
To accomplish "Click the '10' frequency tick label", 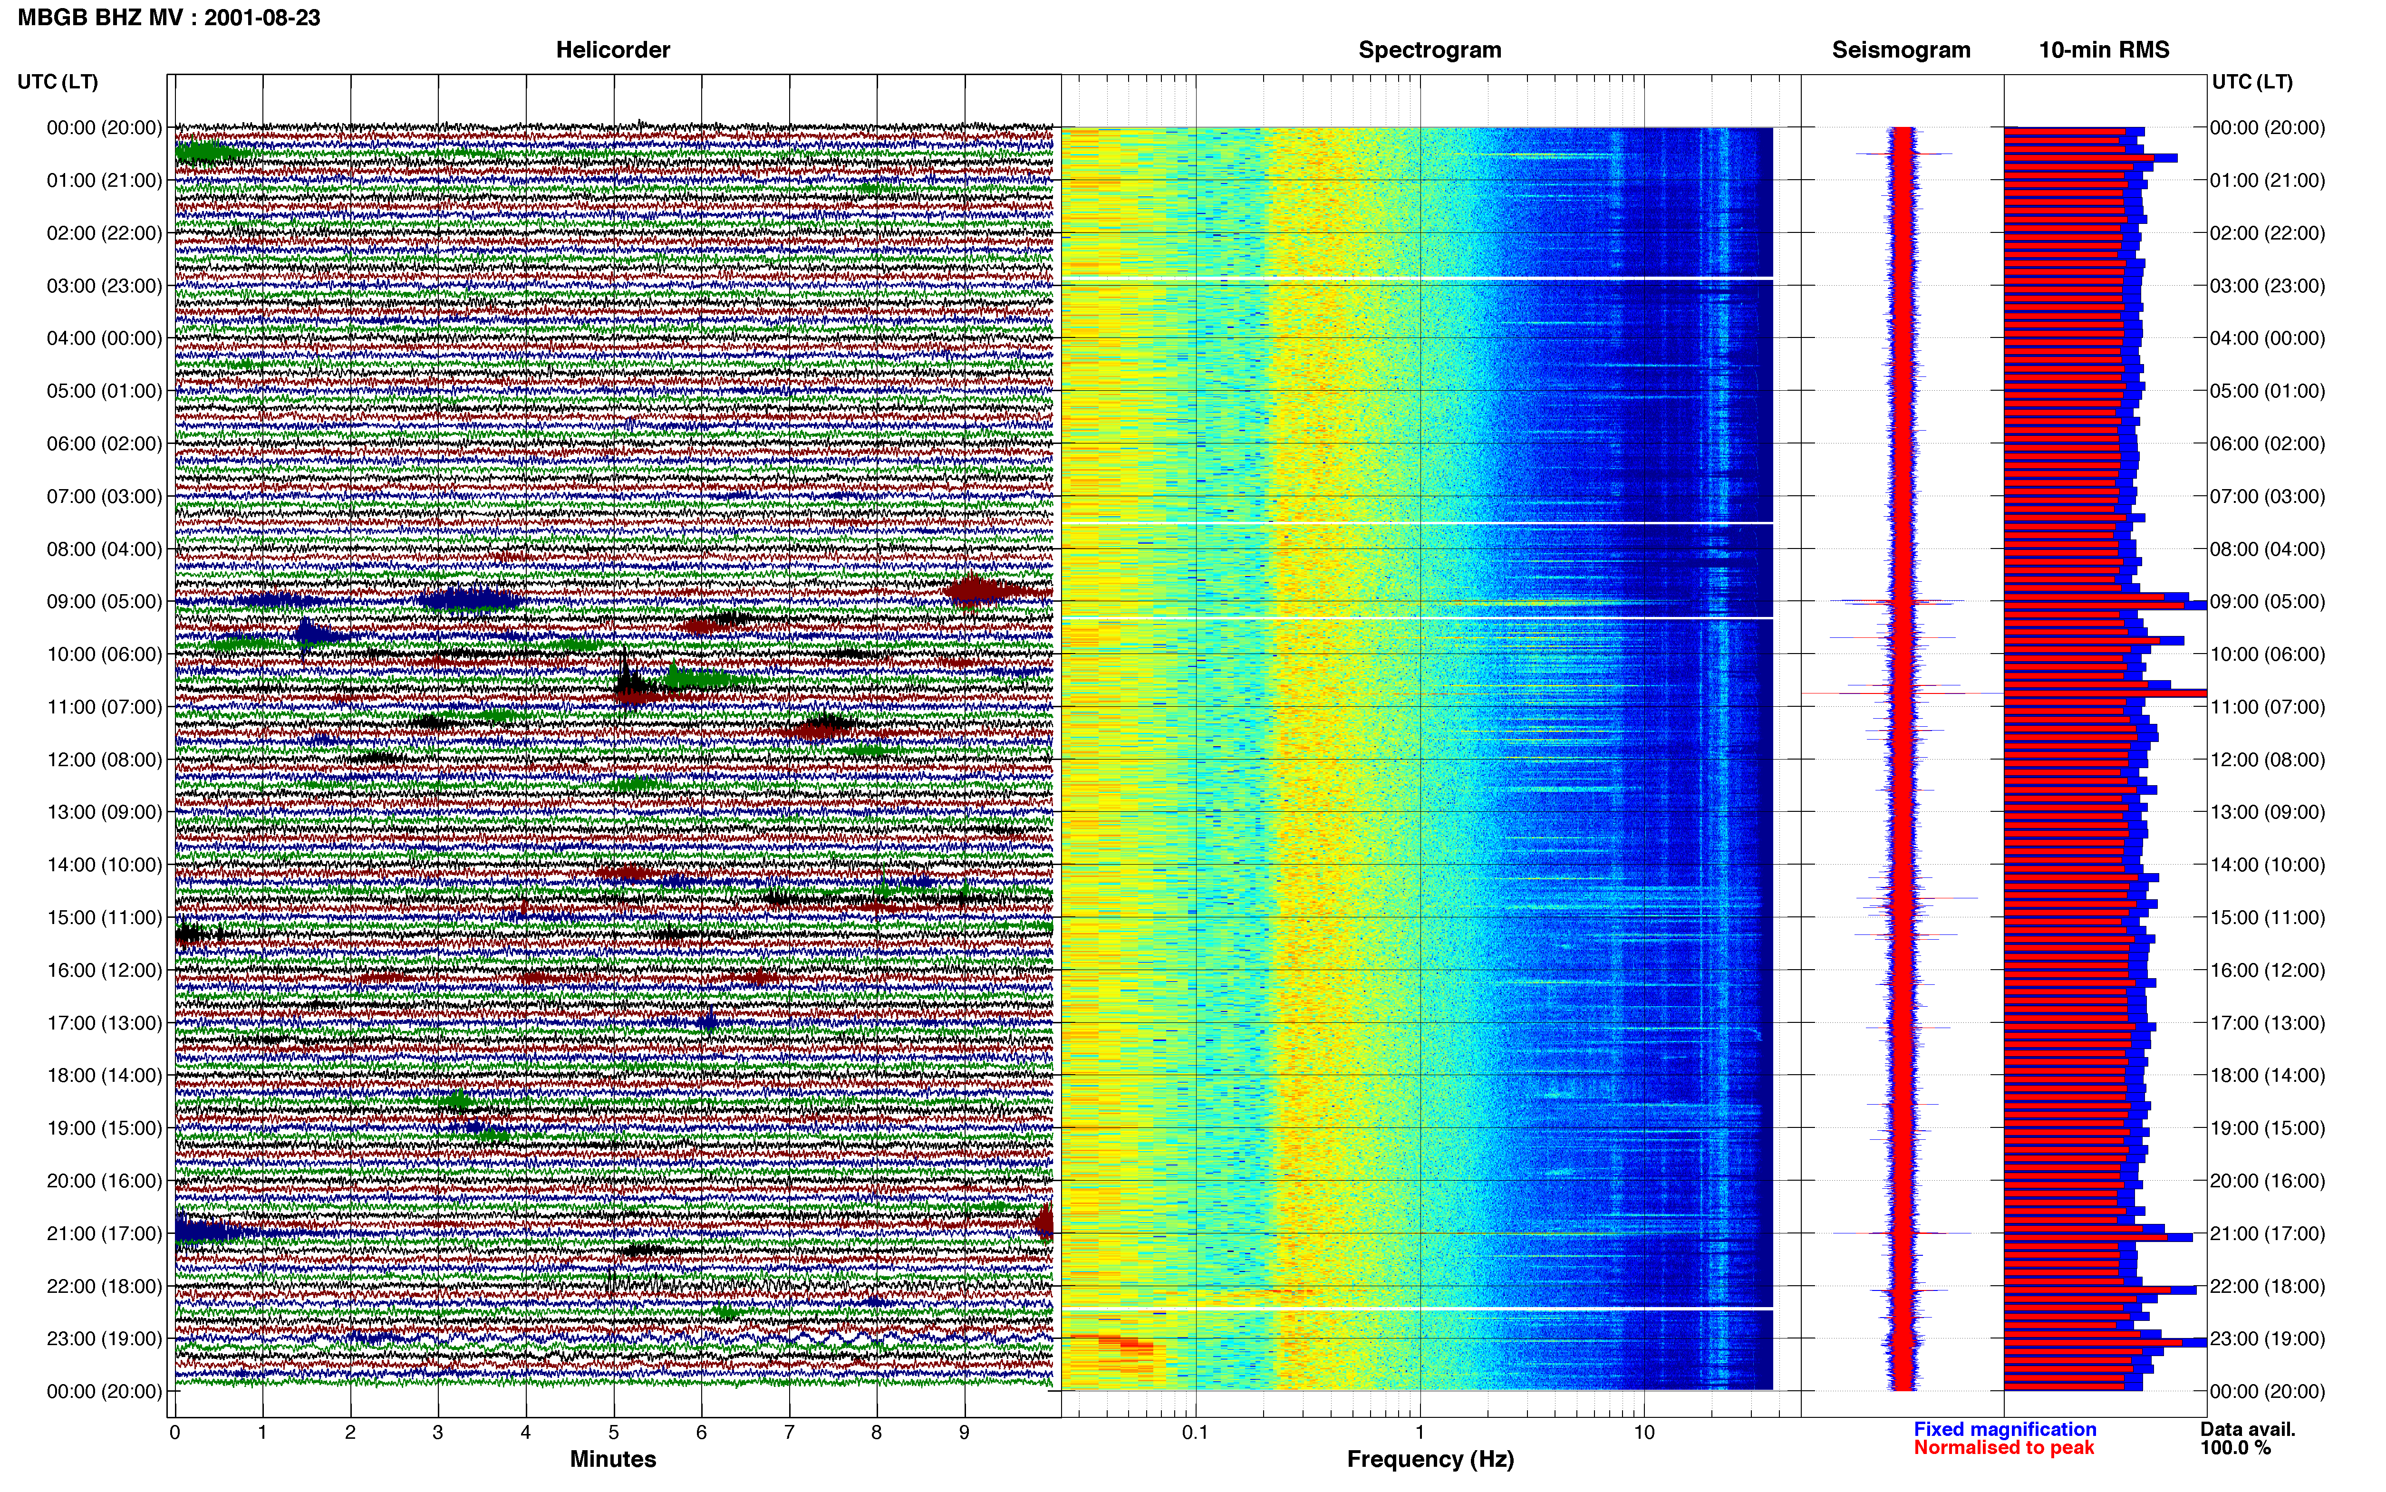I will (x=1644, y=1433).
